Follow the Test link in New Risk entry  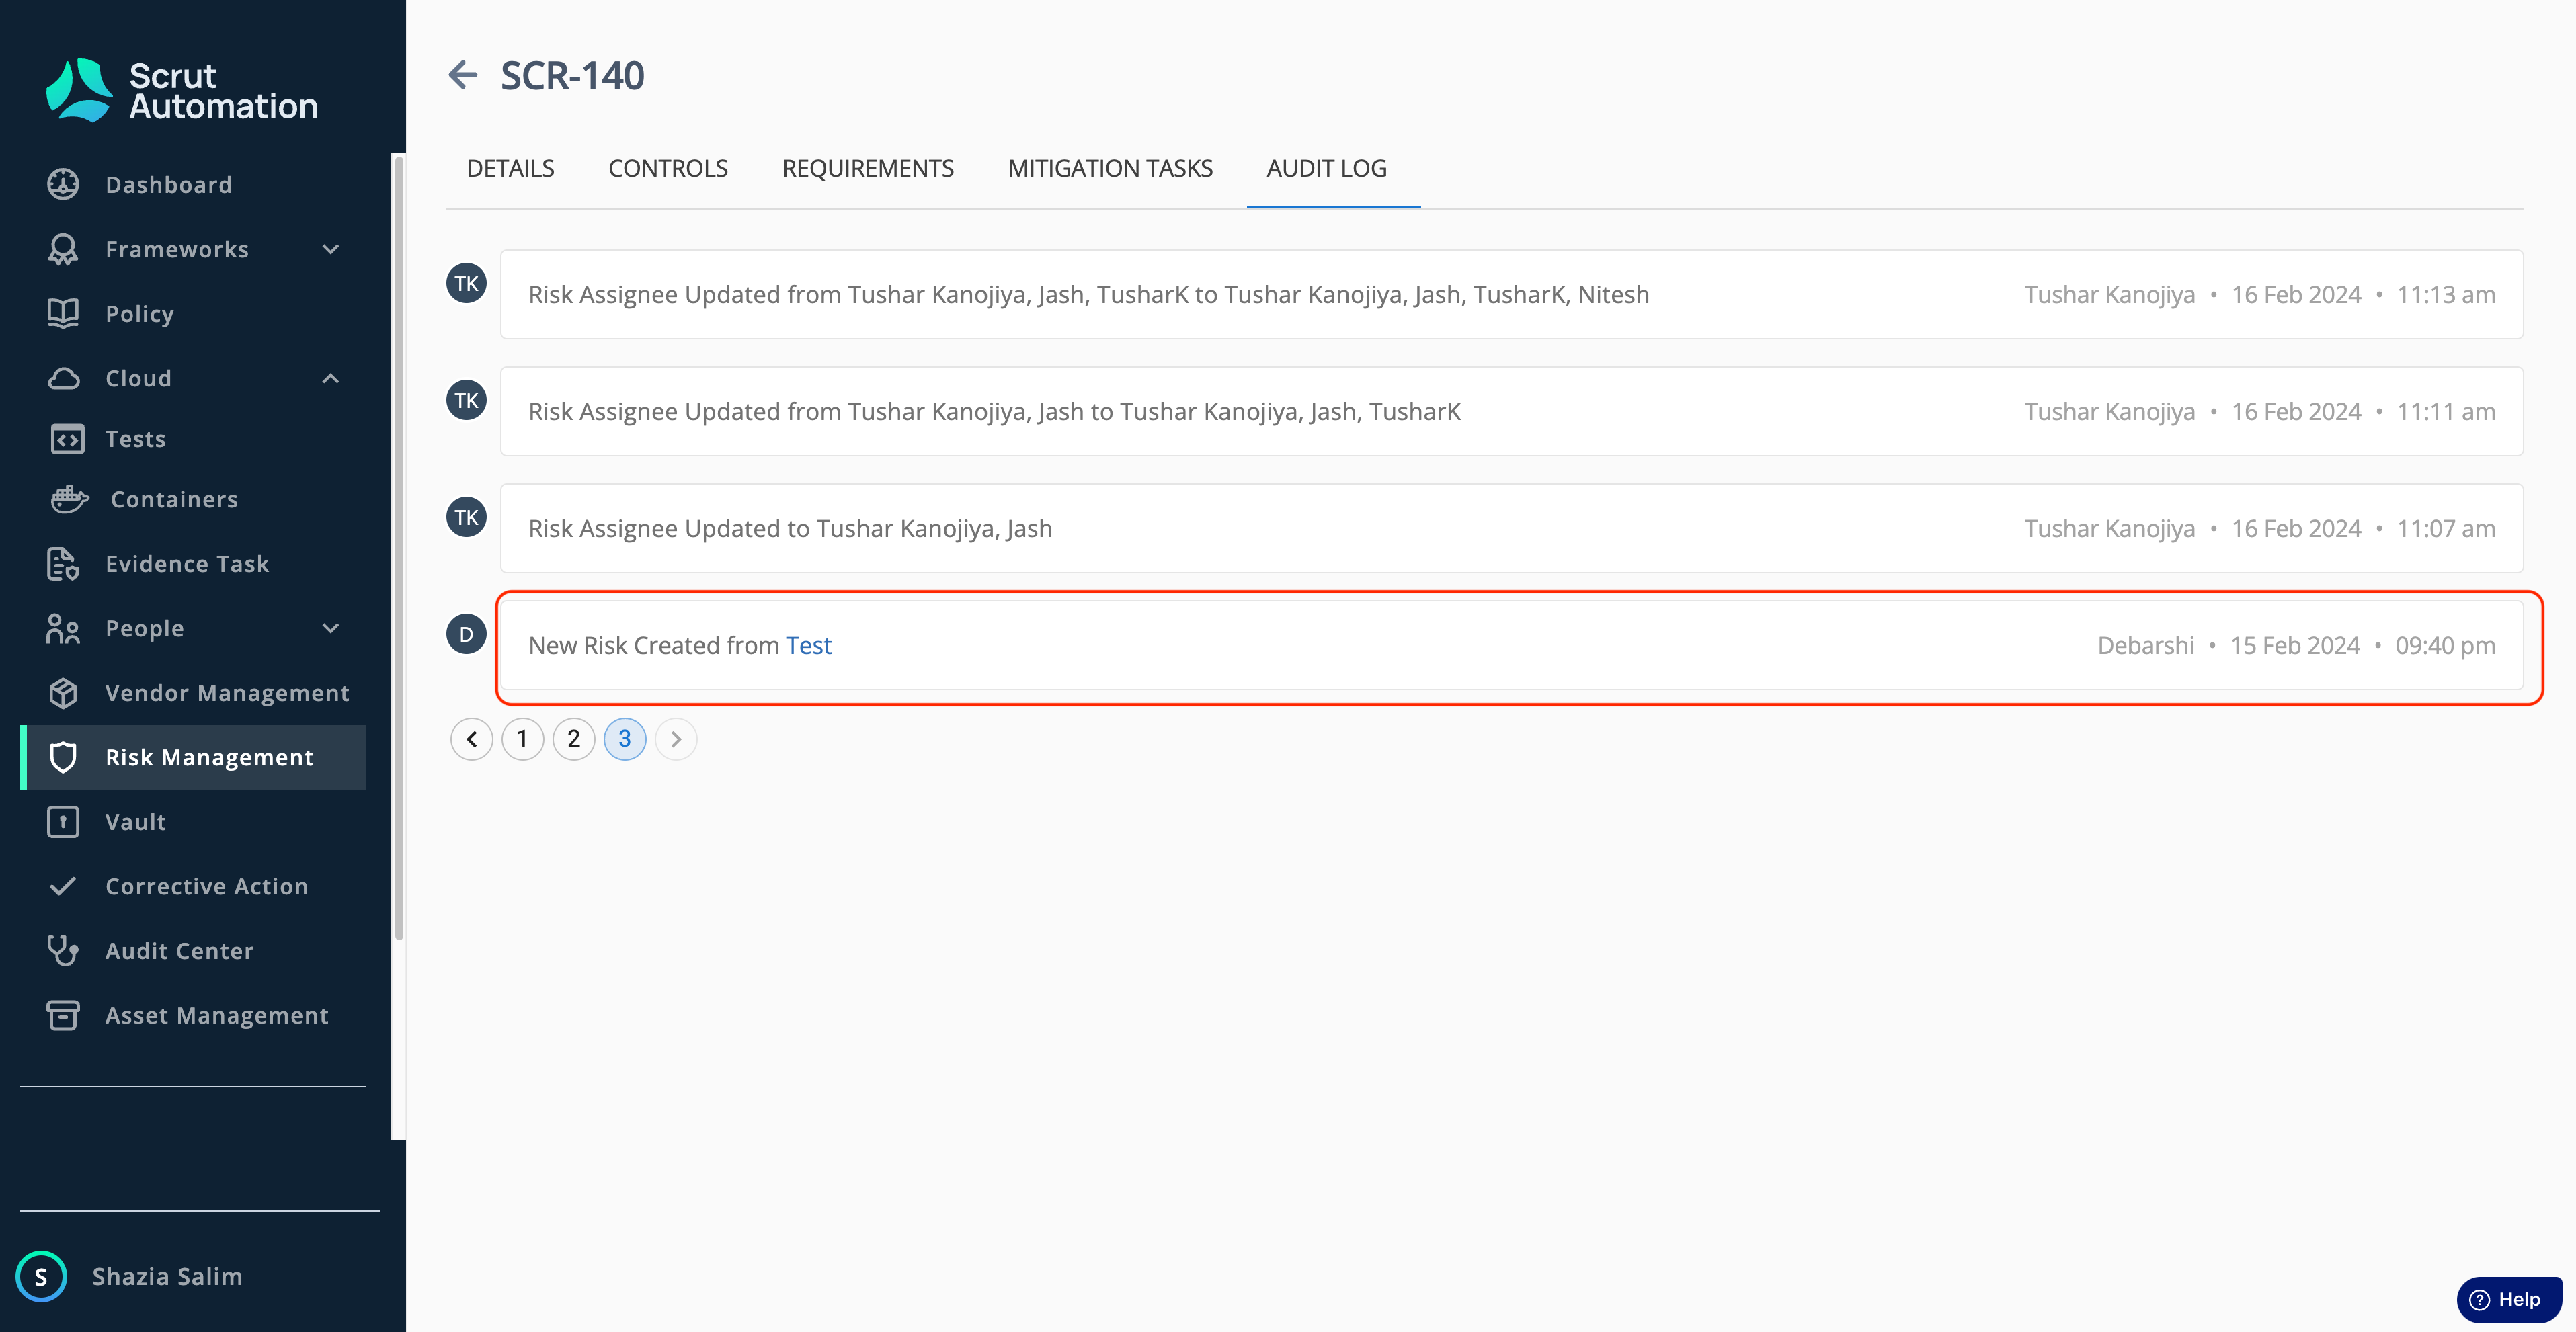coord(808,645)
